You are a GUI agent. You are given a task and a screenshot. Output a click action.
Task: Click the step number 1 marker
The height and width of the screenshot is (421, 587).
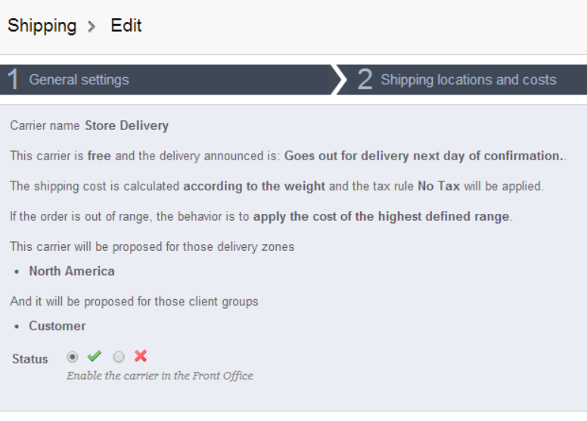point(12,79)
